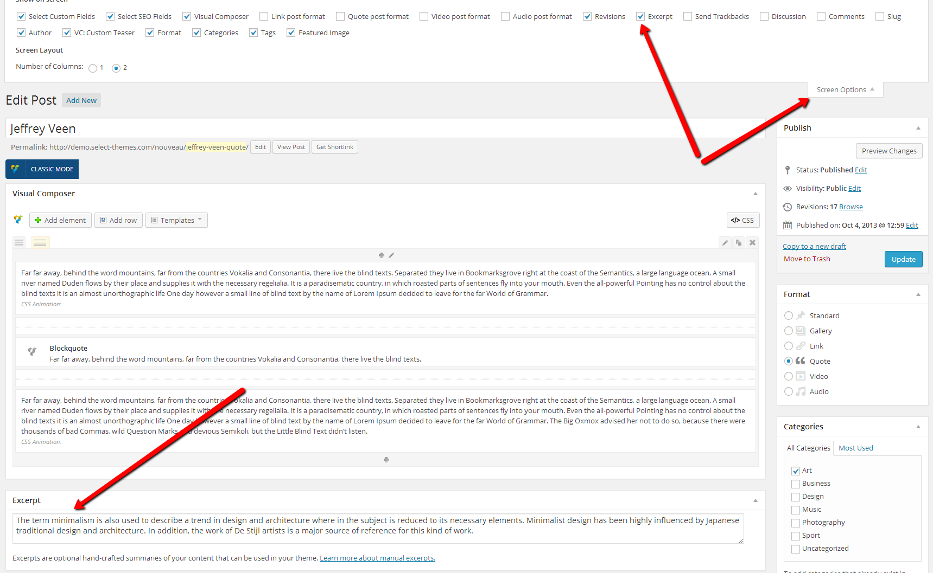Enable the Slug checkbox
The width and height of the screenshot is (933, 573).
(x=880, y=17)
